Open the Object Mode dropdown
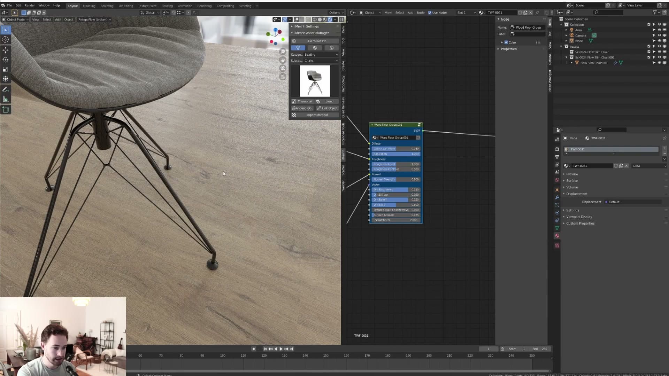Screen dimensions: 669x376 [16, 19]
